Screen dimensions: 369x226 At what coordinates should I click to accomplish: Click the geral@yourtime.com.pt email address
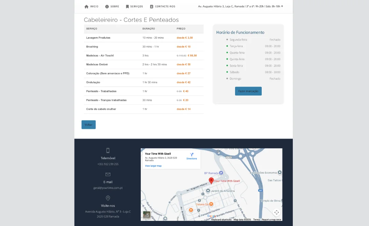tap(108, 188)
